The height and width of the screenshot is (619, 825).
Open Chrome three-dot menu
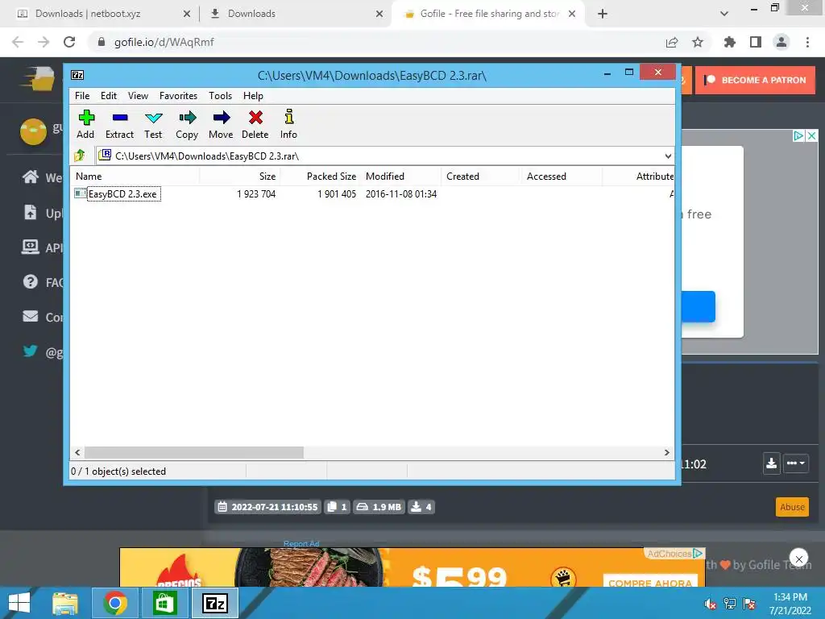coord(807,42)
